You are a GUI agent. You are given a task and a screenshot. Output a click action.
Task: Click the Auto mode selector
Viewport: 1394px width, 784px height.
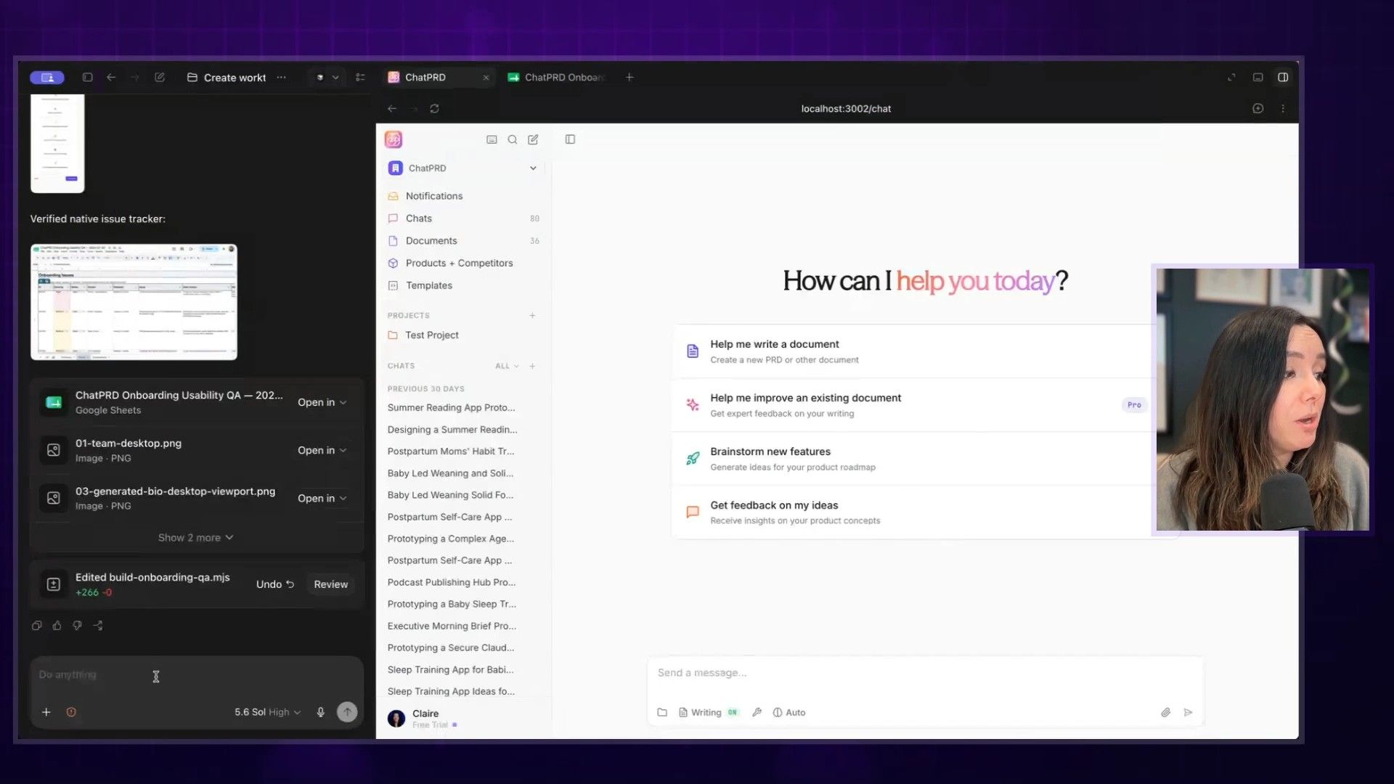tap(789, 712)
